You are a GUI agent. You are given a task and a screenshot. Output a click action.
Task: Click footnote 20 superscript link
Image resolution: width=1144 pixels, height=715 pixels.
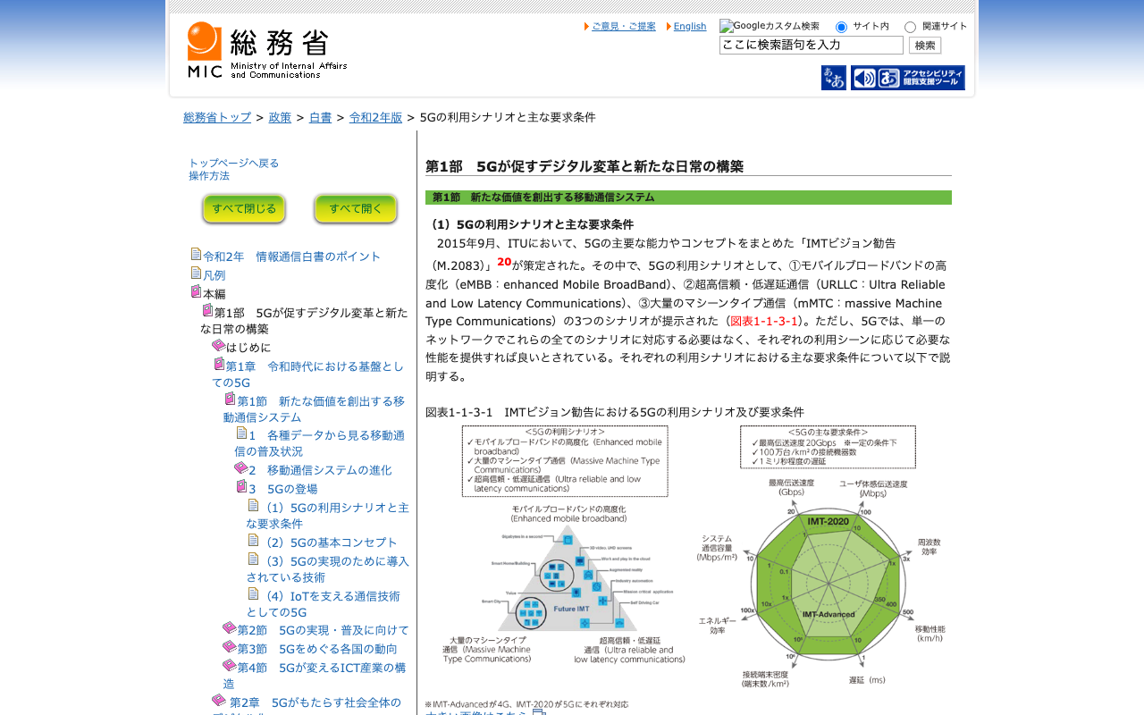(504, 261)
